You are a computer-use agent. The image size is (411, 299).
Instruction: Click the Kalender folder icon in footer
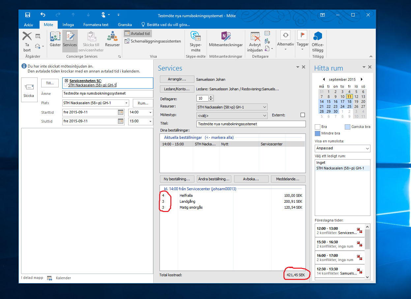pyautogui.click(x=49, y=278)
